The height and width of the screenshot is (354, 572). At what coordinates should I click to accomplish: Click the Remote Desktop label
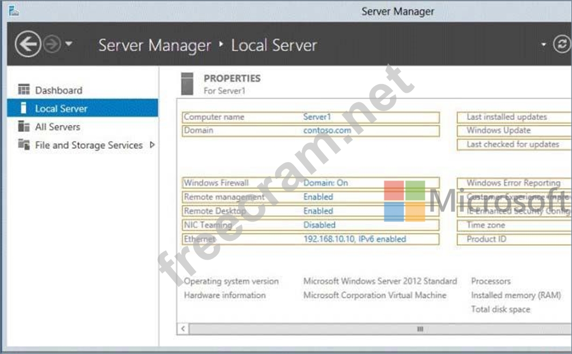coord(215,211)
